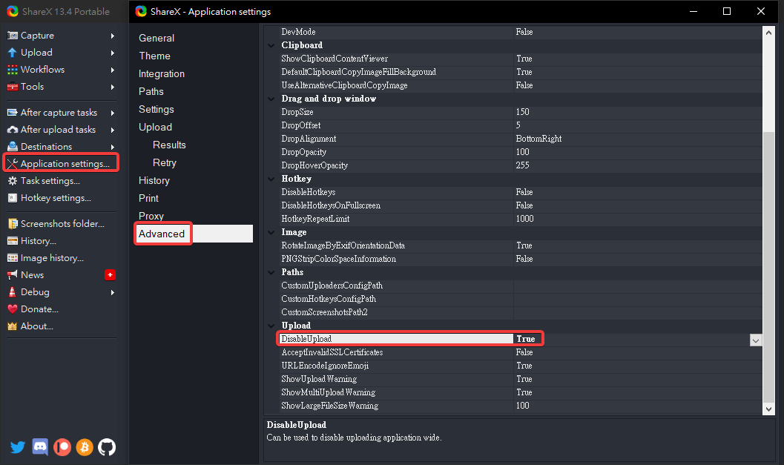Open Hotkey settings from sidebar
Image resolution: width=784 pixels, height=465 pixels.
pos(56,198)
